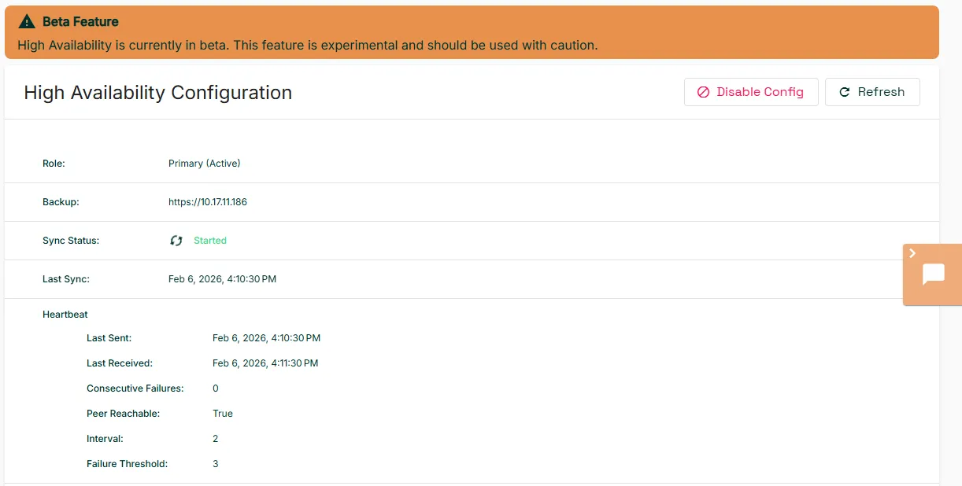Click the Consecutive Failures: label

(x=135, y=388)
